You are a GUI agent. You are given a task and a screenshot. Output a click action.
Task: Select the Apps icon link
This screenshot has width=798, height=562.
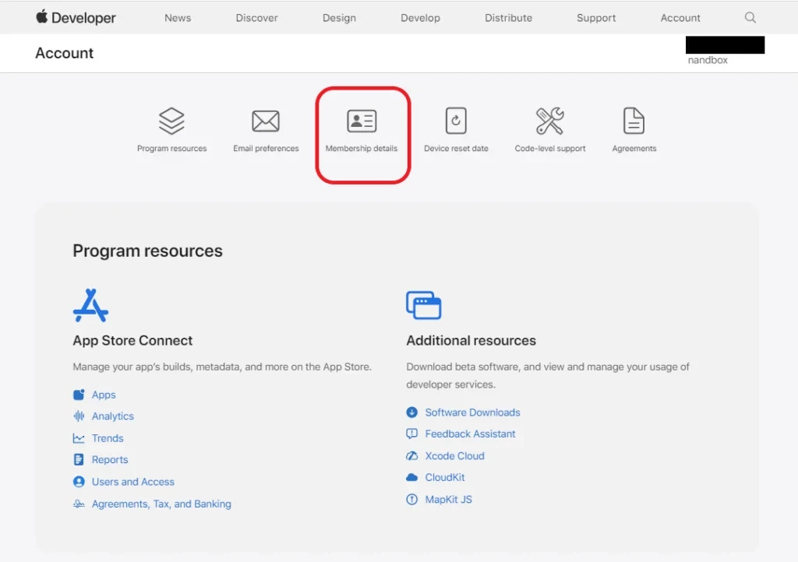(79, 395)
